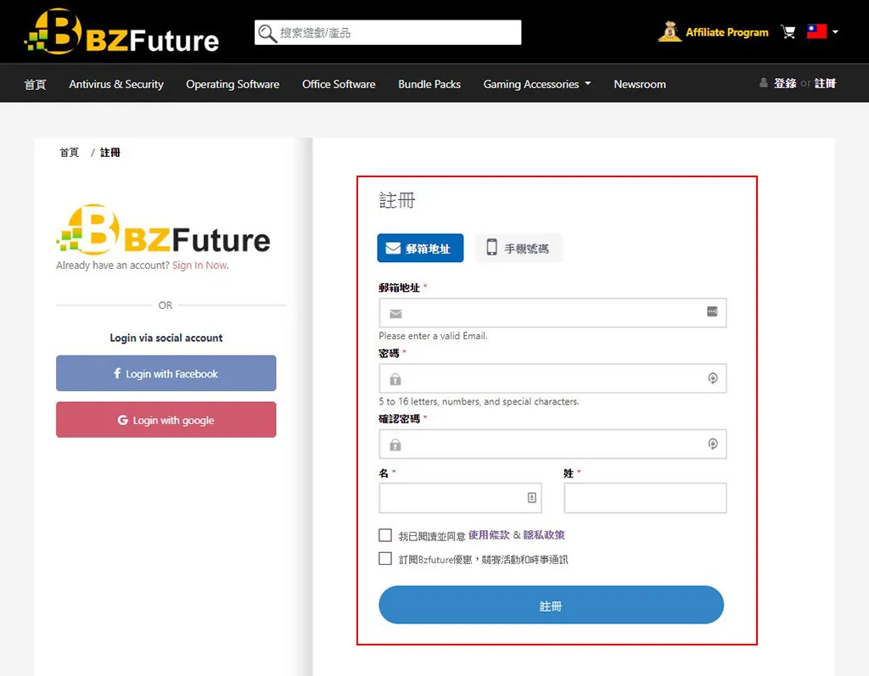The image size is (869, 676).
Task: Click the user account icon beside 登錄
Action: (x=764, y=83)
